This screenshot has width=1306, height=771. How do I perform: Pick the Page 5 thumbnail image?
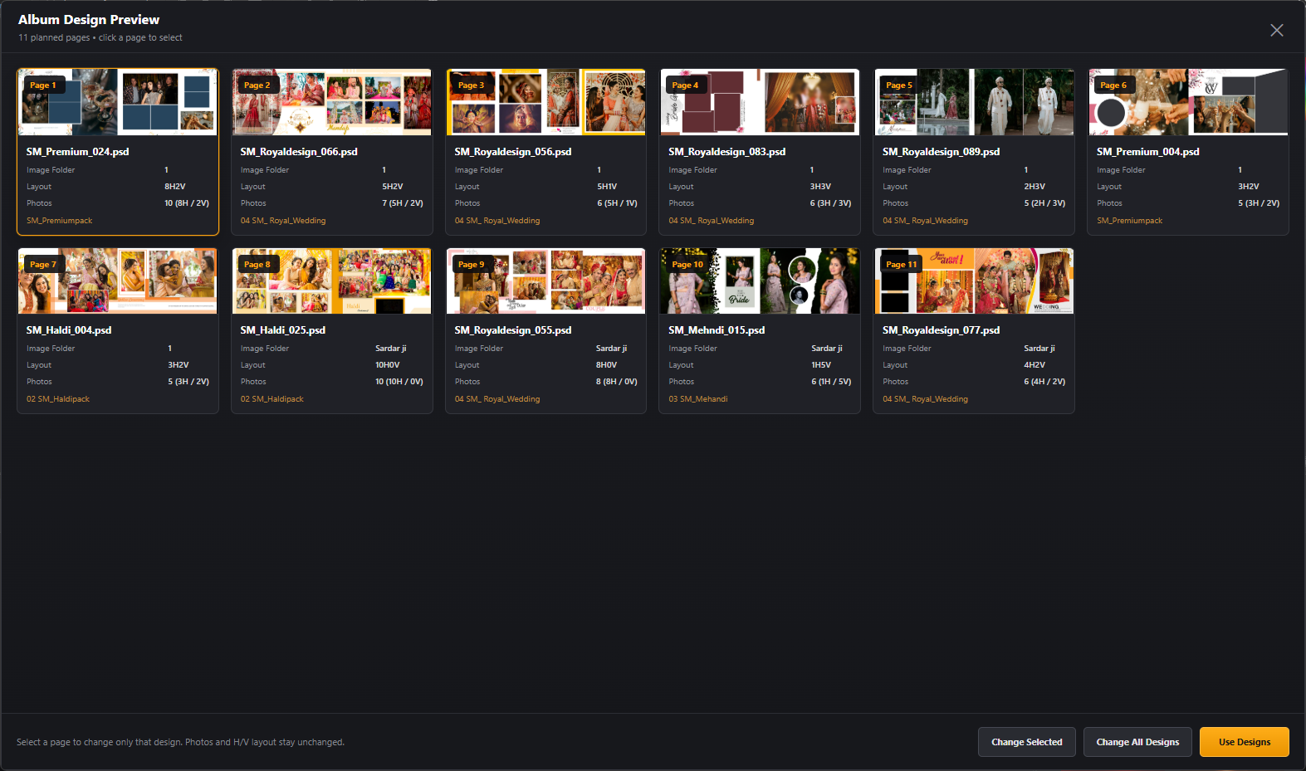(974, 102)
